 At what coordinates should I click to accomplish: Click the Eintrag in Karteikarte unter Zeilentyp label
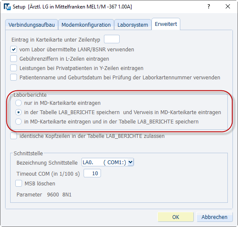coord(56,40)
